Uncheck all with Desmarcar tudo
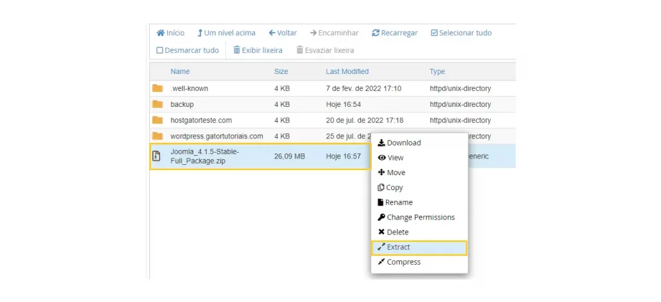 [x=188, y=50]
